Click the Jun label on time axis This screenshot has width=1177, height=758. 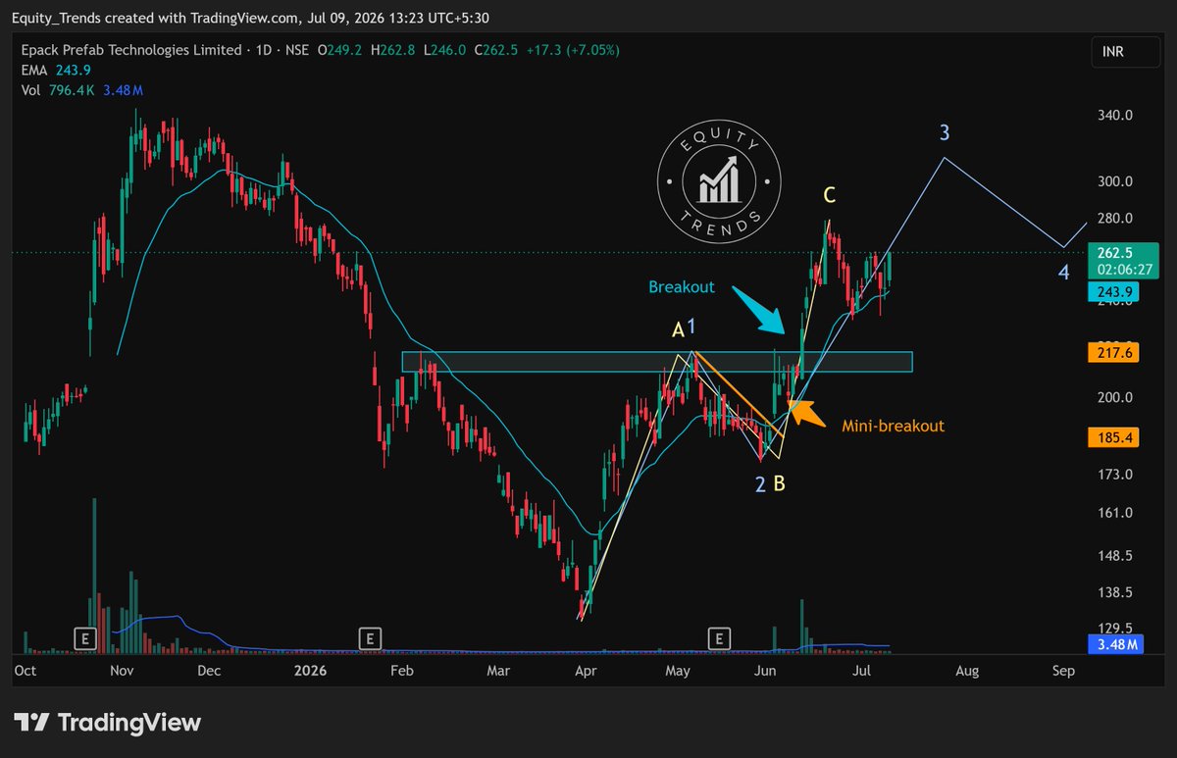pos(766,672)
